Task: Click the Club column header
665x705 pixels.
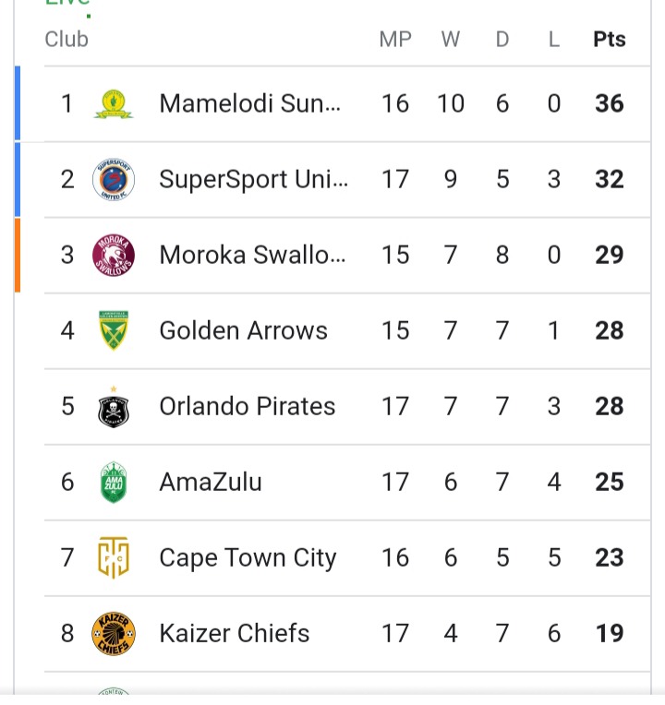Action: tap(66, 39)
